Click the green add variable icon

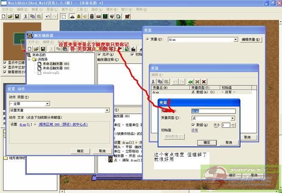(x=190, y=81)
